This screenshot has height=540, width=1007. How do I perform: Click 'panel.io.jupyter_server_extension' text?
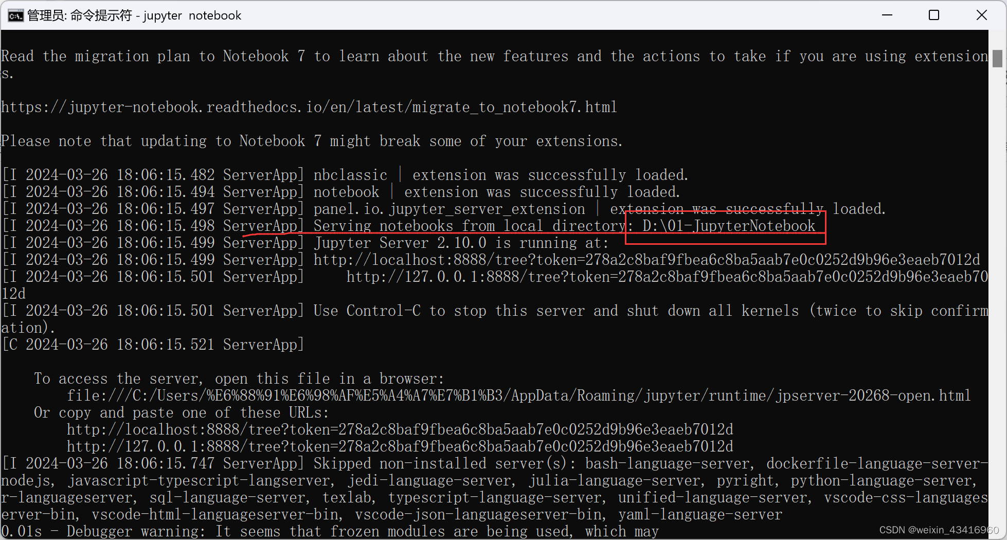pyautogui.click(x=449, y=209)
